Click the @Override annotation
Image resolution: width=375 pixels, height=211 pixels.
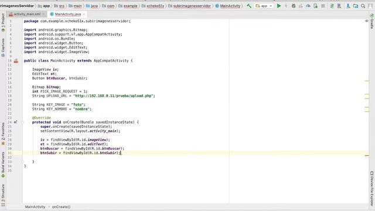[x=42, y=118]
